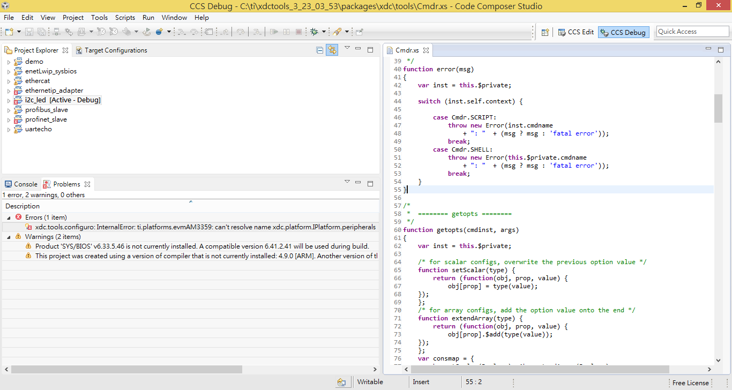
Task: Expand the ethercat project node
Action: click(x=9, y=81)
